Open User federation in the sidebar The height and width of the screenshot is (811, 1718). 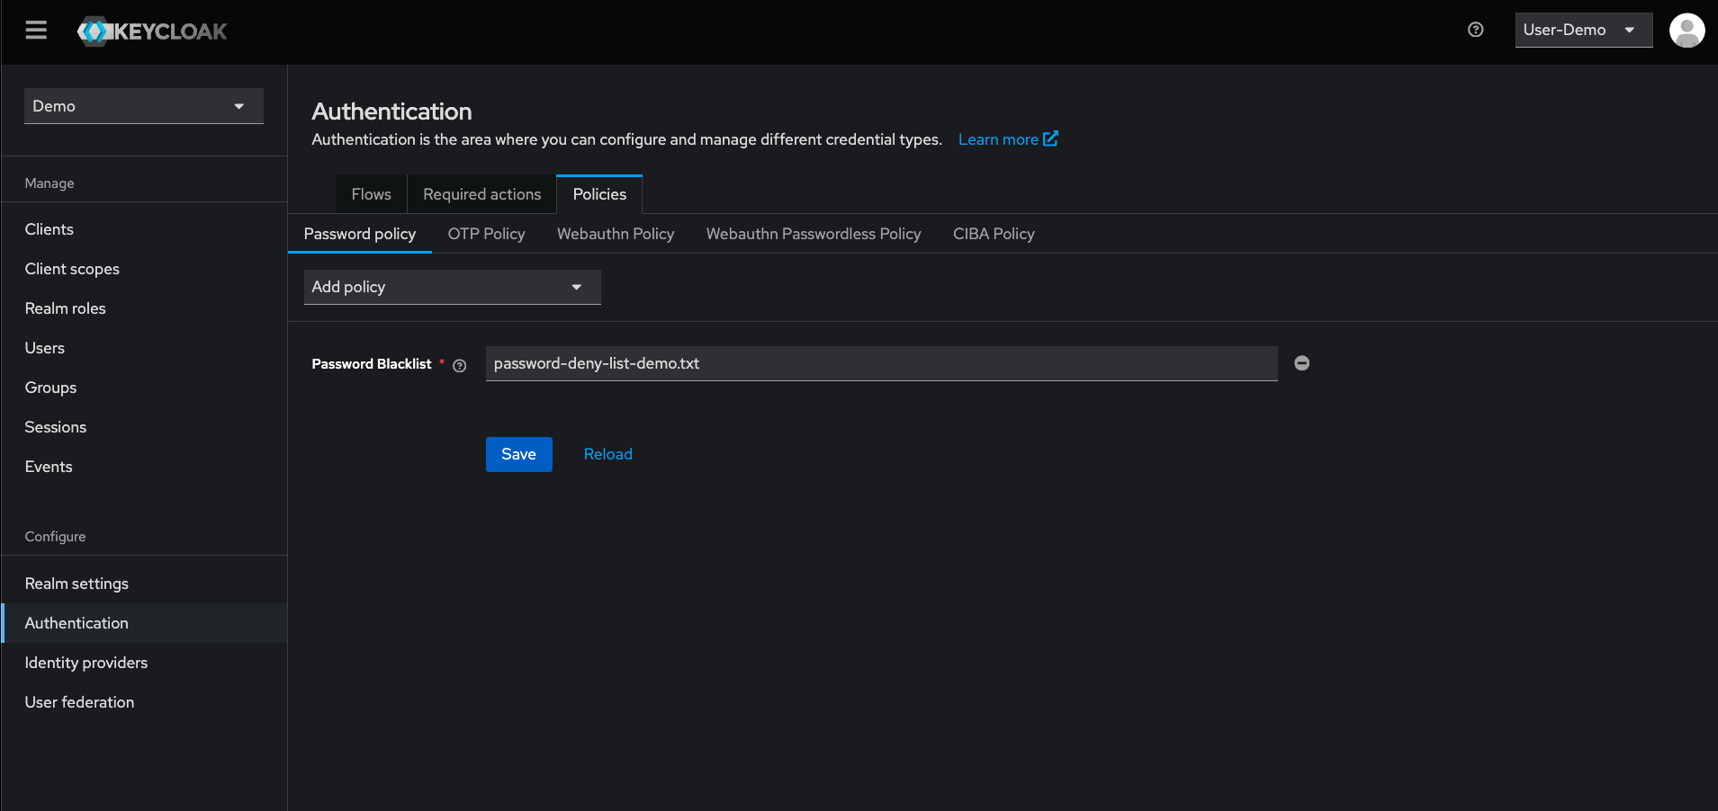pyautogui.click(x=144, y=702)
